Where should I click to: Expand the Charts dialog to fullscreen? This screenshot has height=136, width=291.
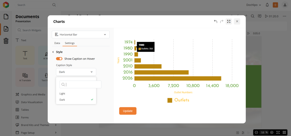coord(229,21)
